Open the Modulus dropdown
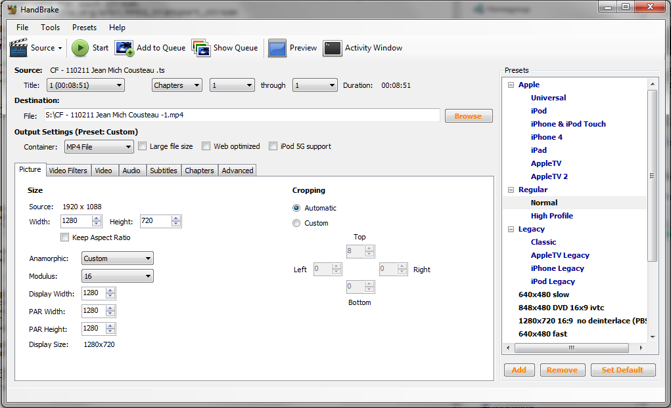Viewport: 671px width, 408px height. [117, 276]
